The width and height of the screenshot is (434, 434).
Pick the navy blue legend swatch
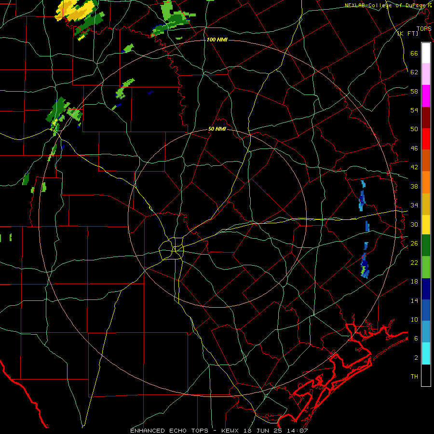426,289
